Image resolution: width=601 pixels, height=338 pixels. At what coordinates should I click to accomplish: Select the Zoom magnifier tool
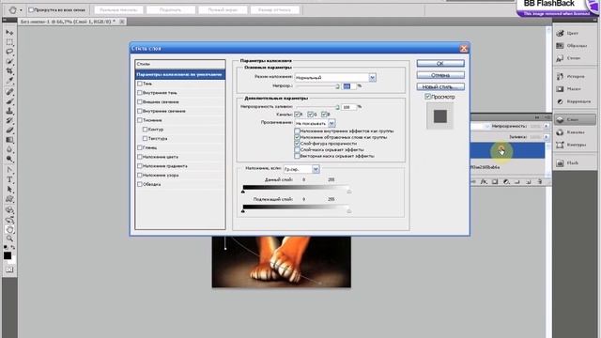click(9, 238)
